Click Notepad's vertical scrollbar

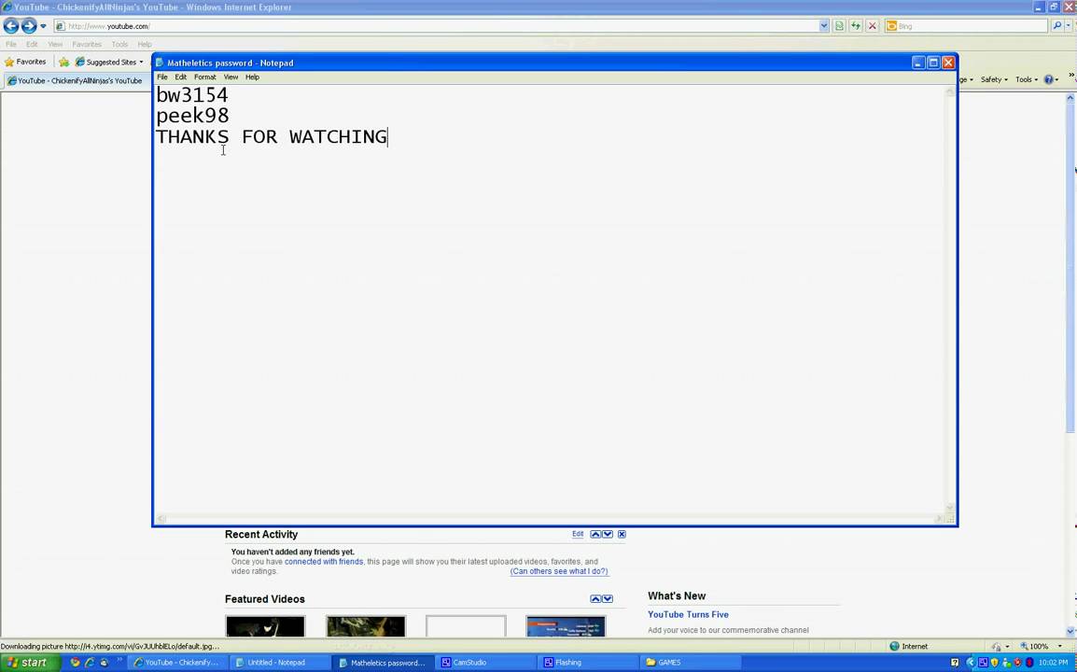951,300
